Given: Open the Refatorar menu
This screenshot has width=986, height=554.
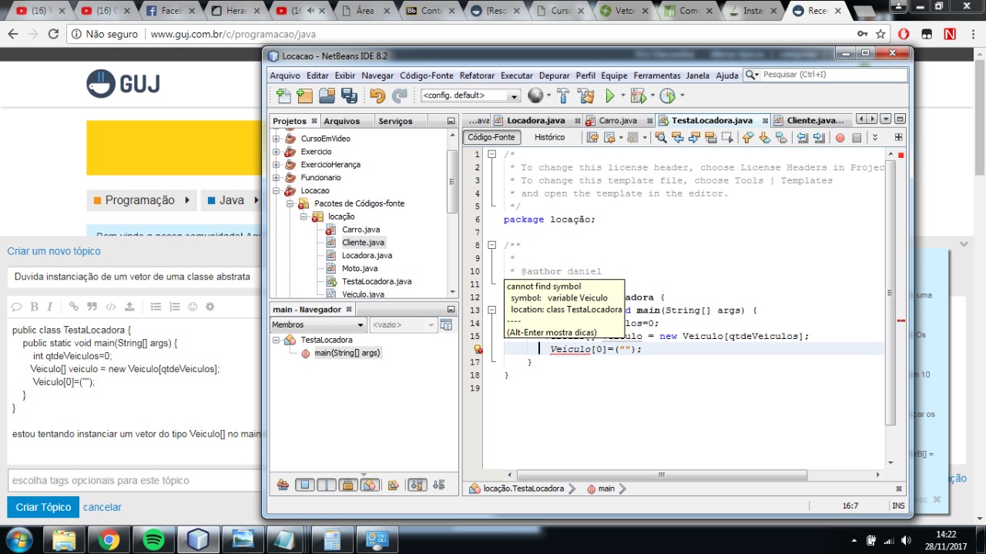Looking at the screenshot, I should click(477, 76).
